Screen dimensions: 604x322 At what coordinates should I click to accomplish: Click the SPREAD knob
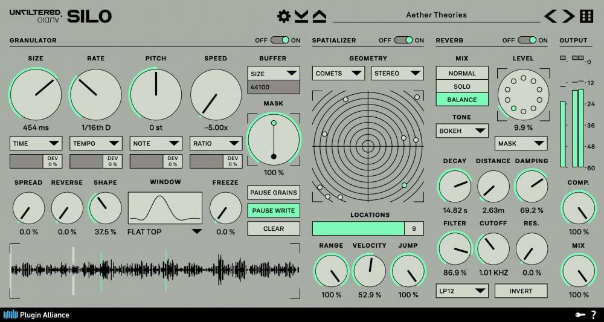pyautogui.click(x=28, y=208)
